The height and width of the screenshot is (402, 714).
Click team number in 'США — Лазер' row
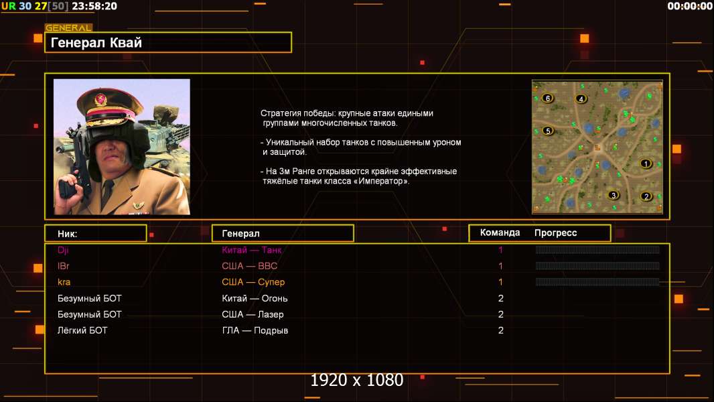coord(501,315)
